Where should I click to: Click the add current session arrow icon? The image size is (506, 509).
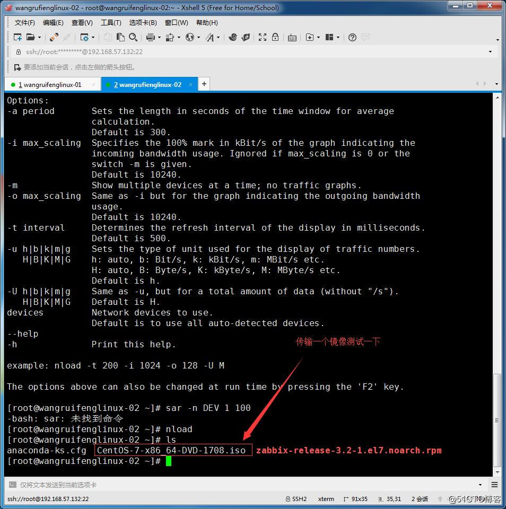click(18, 67)
